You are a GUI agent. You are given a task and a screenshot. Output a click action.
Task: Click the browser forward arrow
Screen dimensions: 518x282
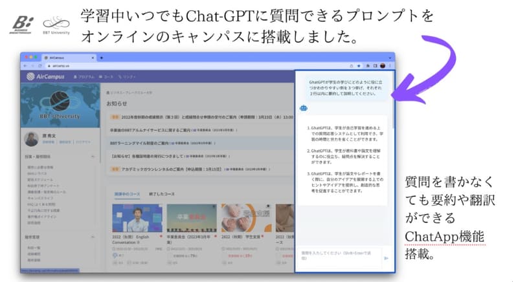(x=33, y=66)
